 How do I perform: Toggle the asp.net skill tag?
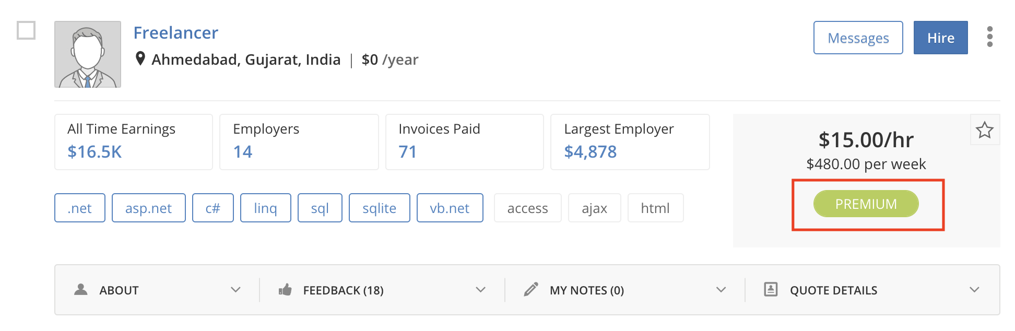coord(148,208)
